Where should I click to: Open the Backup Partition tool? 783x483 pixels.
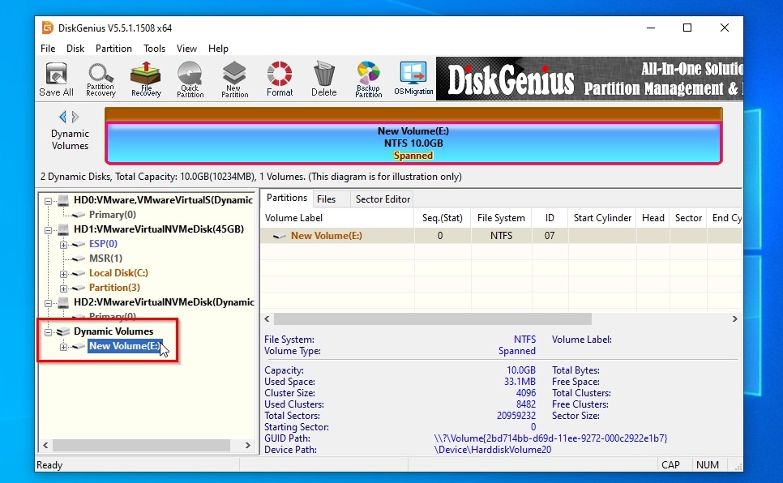(x=369, y=79)
